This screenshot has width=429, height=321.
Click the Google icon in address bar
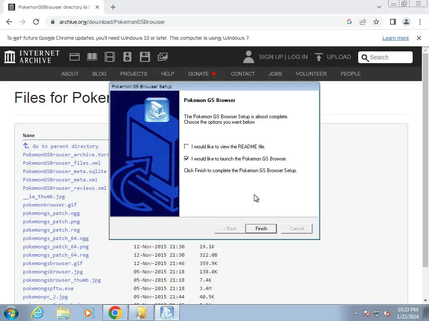click(349, 22)
